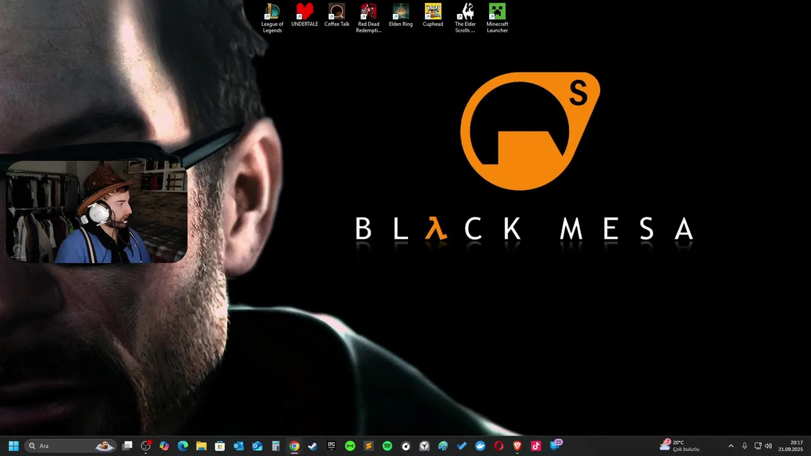Open Brave browser from the taskbar
Screen dimensions: 811x456
[x=518, y=446]
